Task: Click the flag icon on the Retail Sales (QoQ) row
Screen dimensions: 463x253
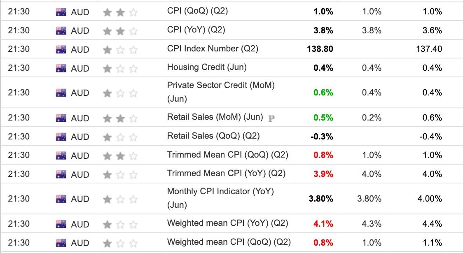Action: pyautogui.click(x=61, y=137)
